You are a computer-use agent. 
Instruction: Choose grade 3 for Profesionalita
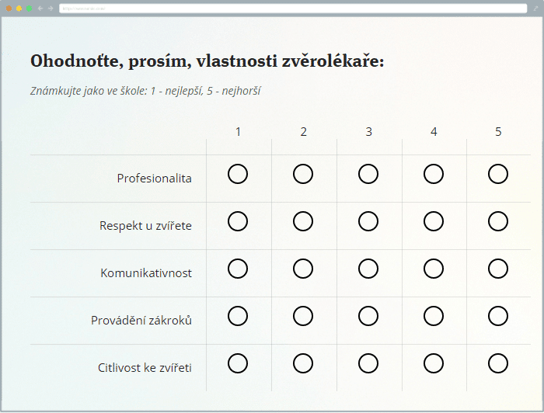pos(368,174)
